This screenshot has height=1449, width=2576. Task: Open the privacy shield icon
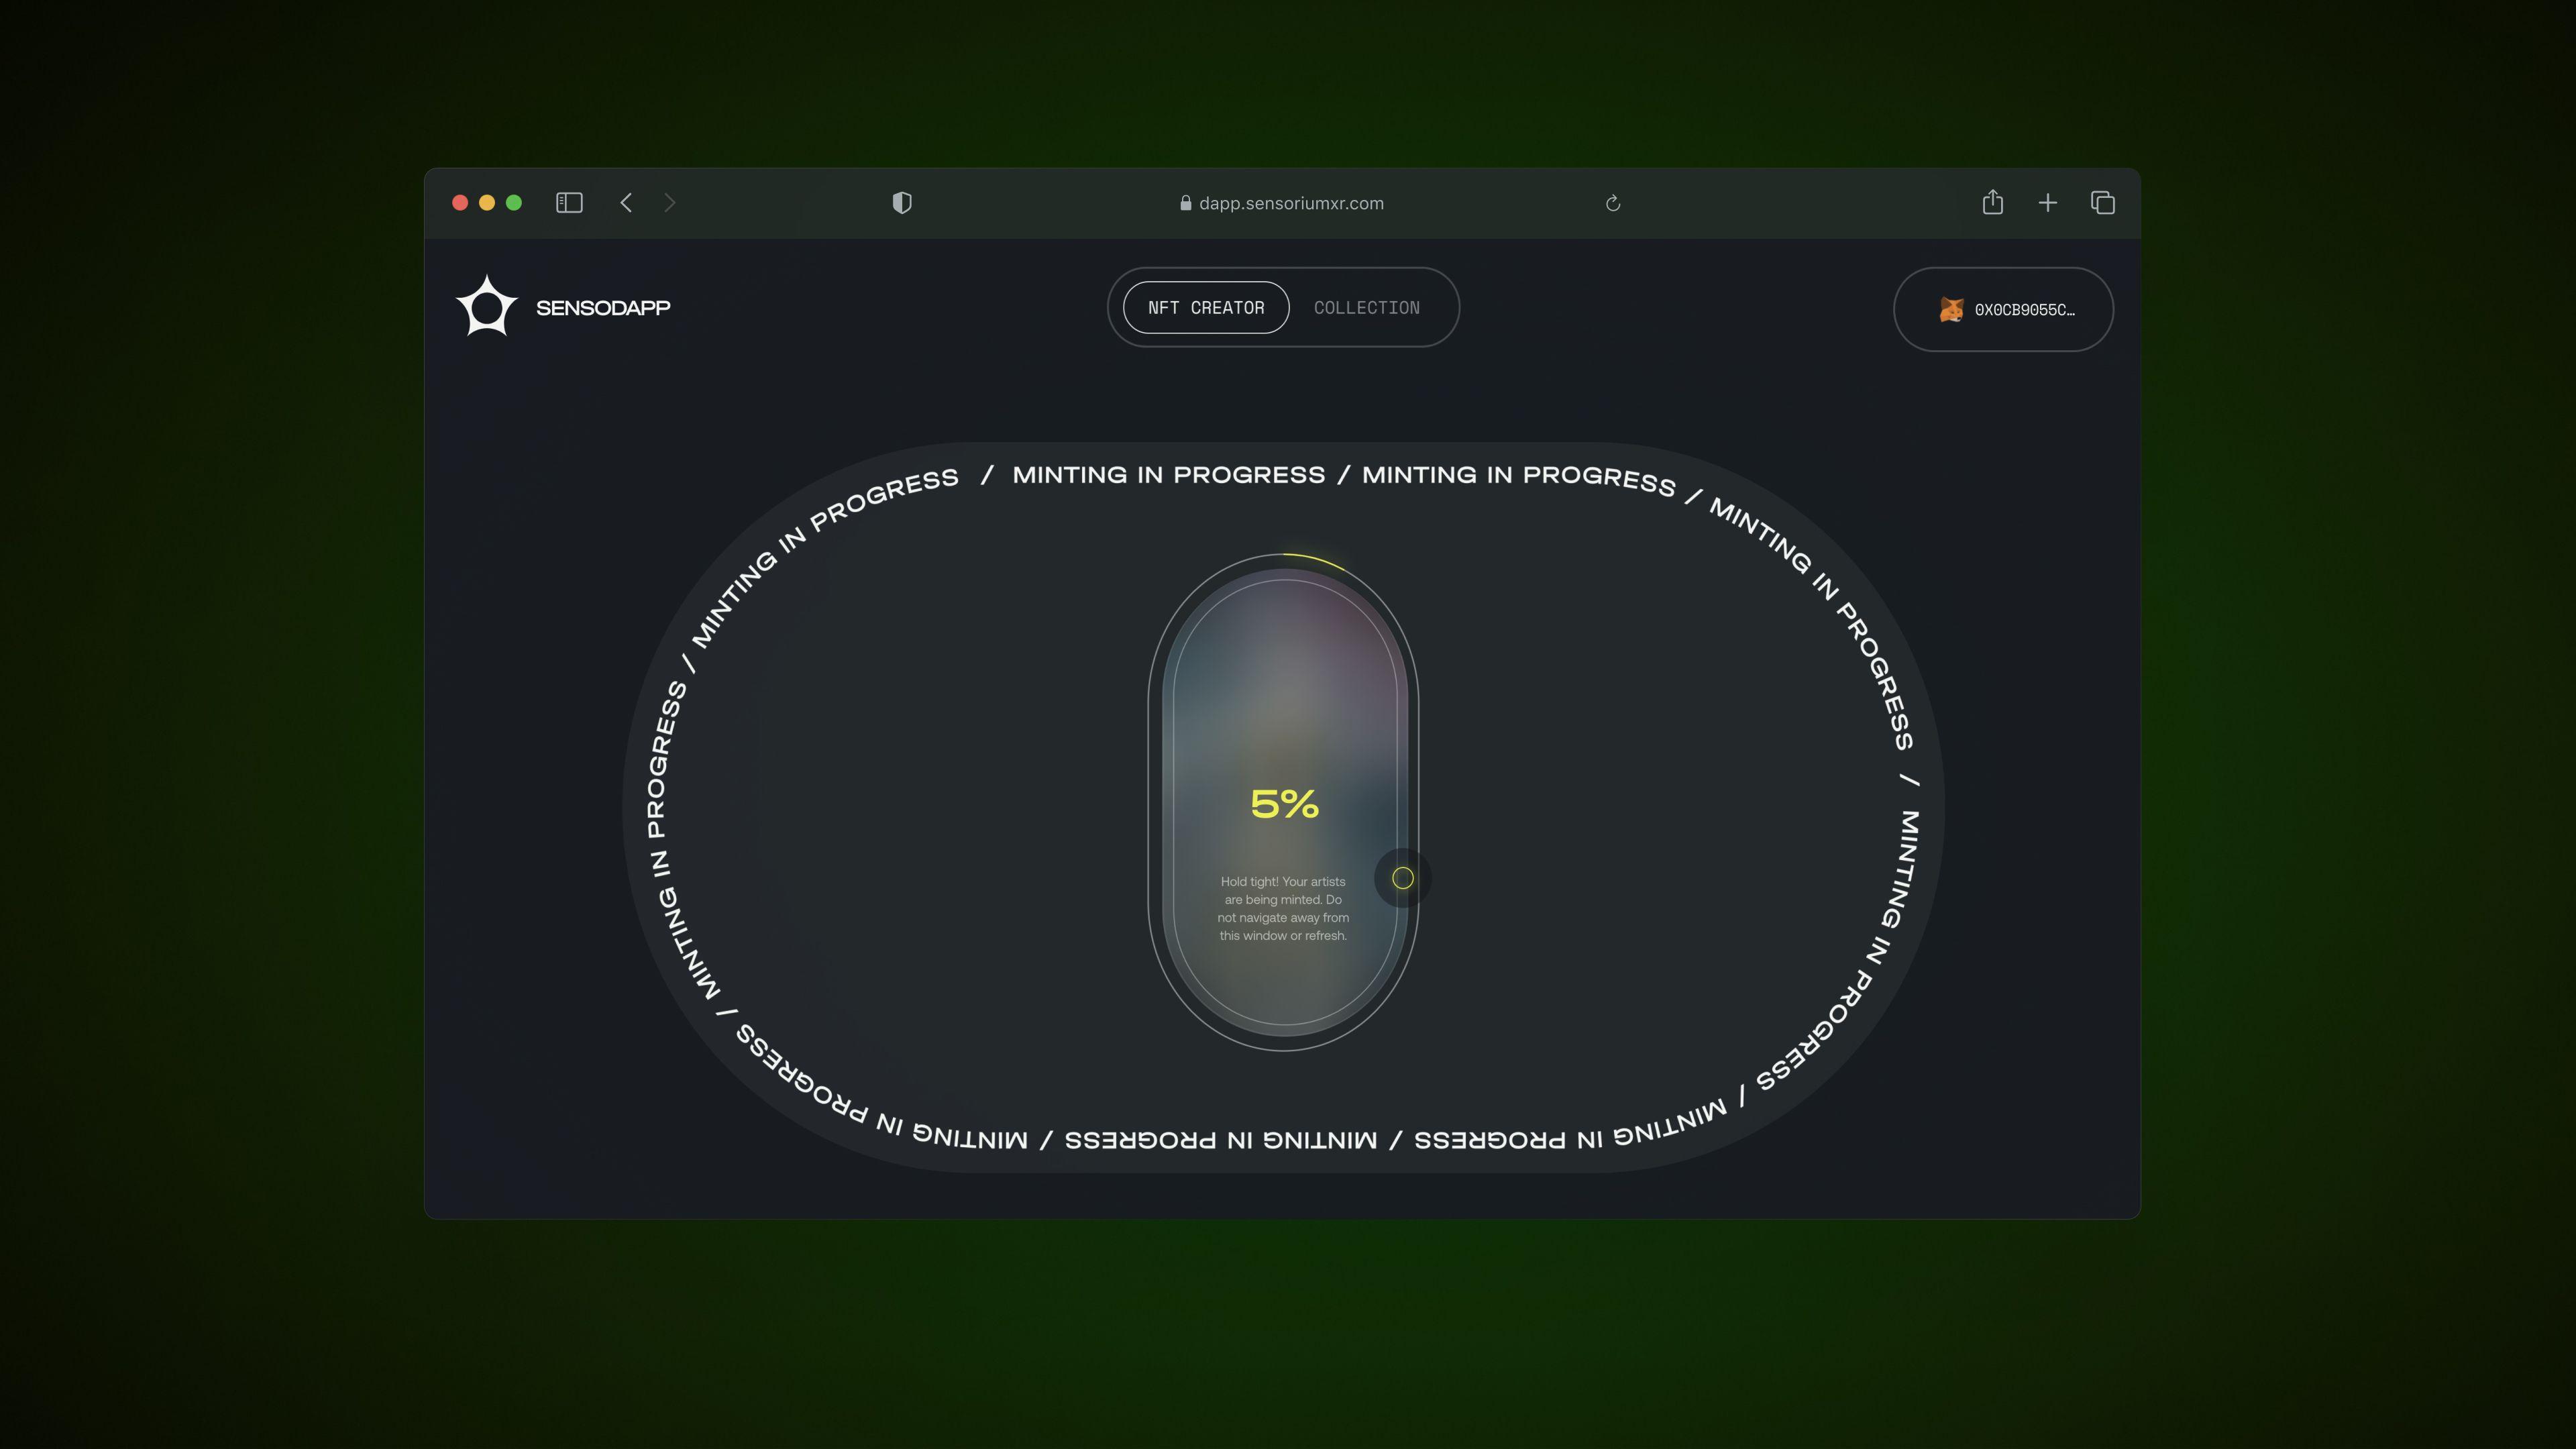(902, 203)
